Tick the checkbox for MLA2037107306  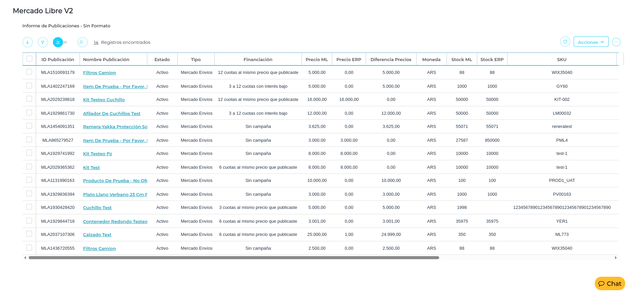(29, 234)
